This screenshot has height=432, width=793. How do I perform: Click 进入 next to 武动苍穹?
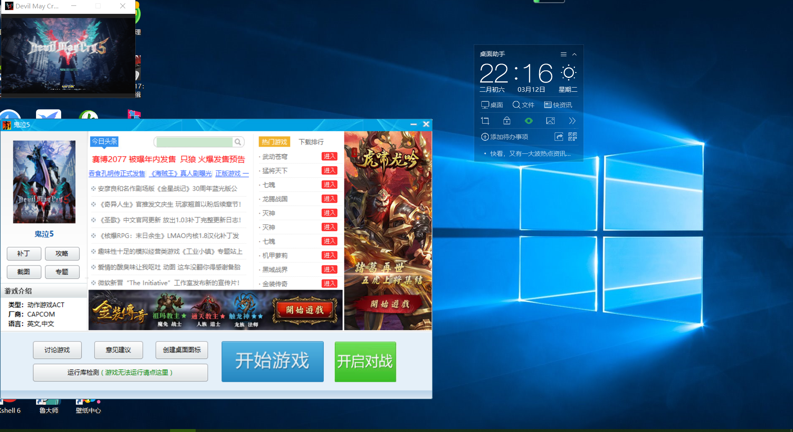point(329,156)
